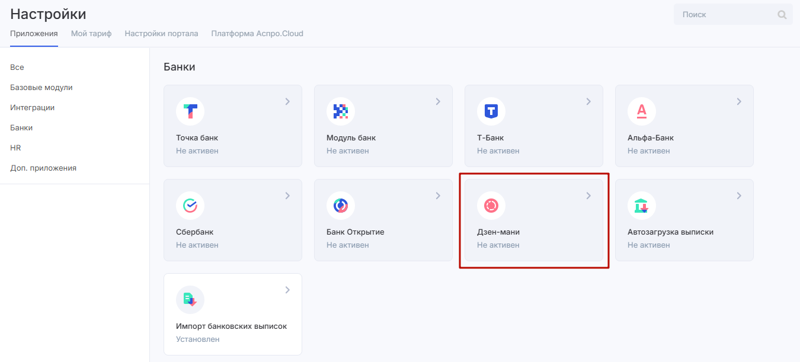Expand the Дзен-мани card chevron

[x=588, y=196]
